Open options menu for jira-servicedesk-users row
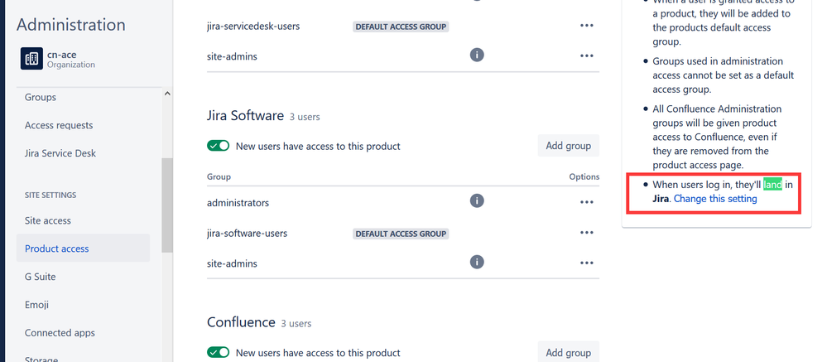This screenshot has height=362, width=827. 587,26
